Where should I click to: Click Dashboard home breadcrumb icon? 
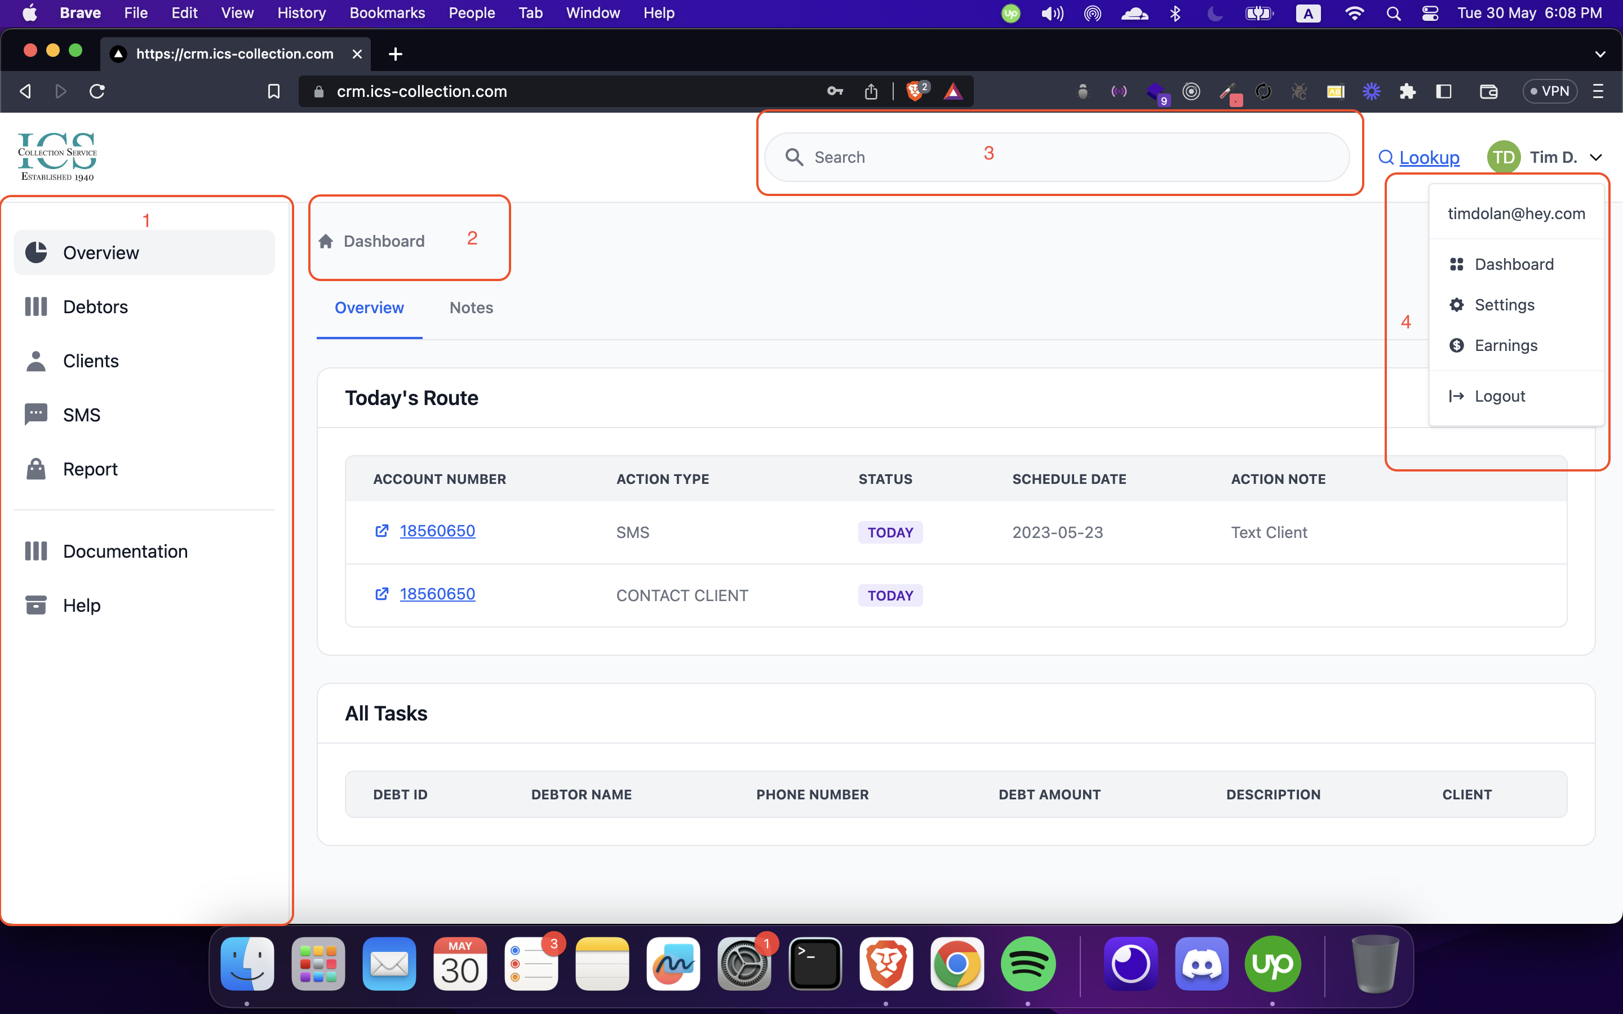(326, 242)
